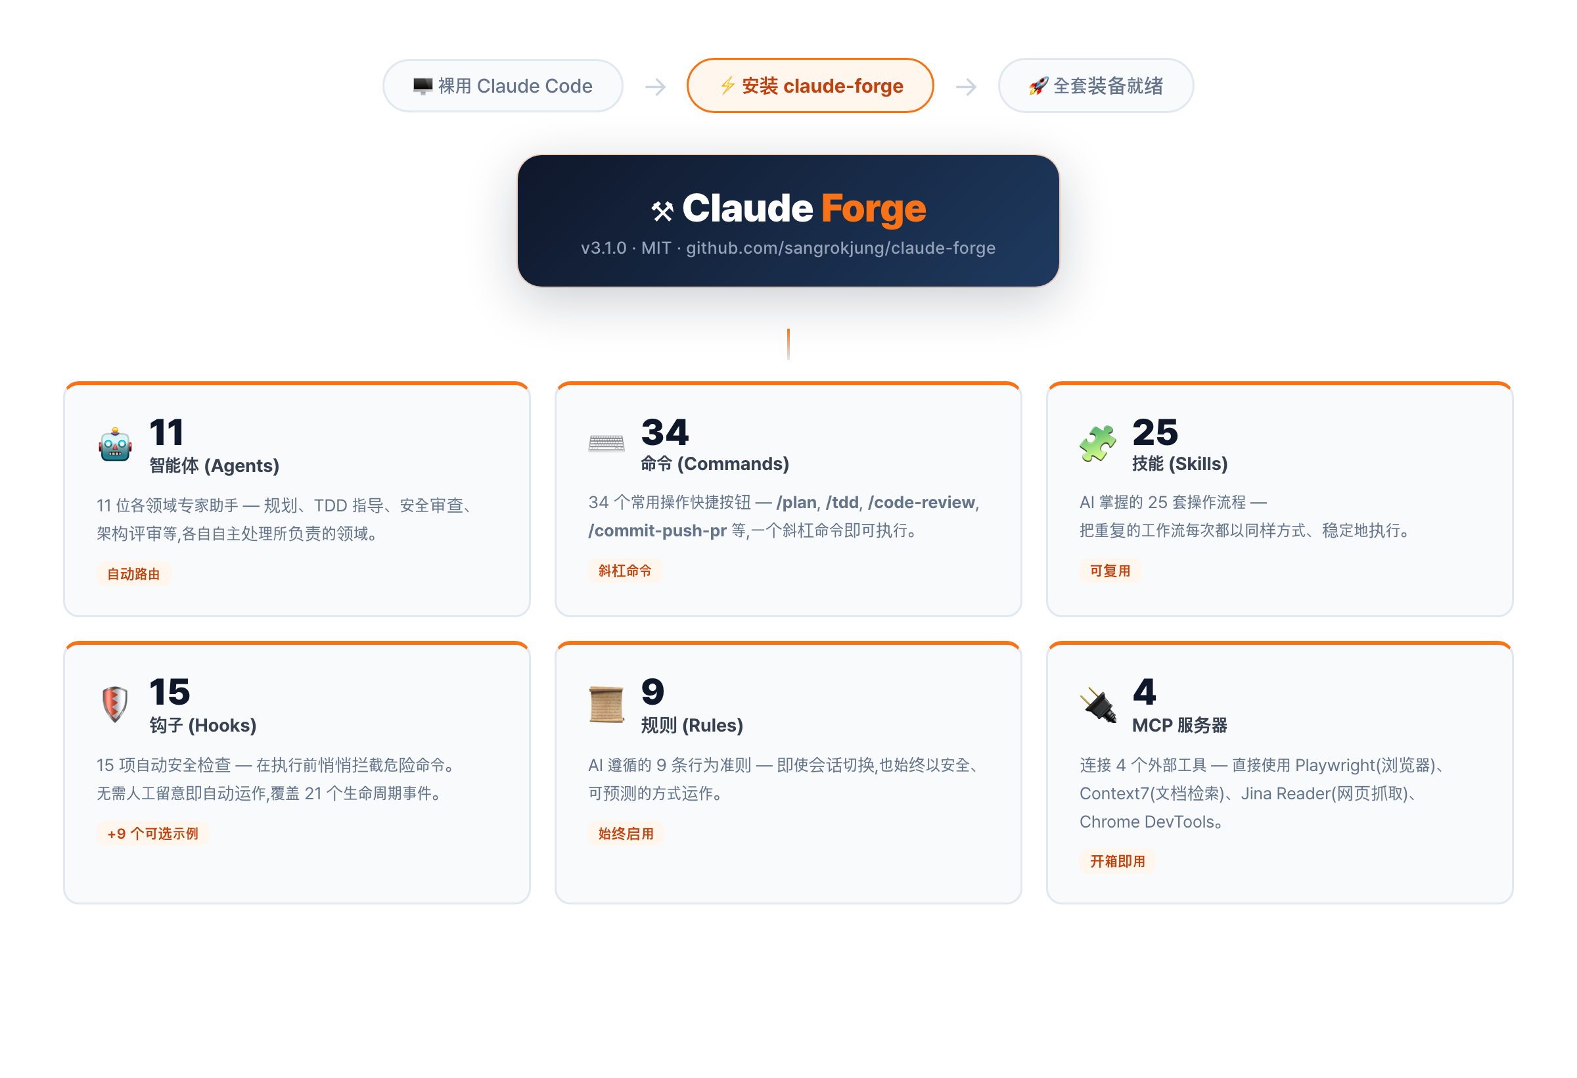Click the 始终启用 tag

[x=626, y=833]
